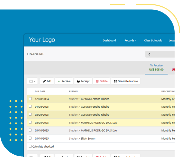
Task: Toggle the select-all checkbox in toolbar
Action: coord(31,82)
